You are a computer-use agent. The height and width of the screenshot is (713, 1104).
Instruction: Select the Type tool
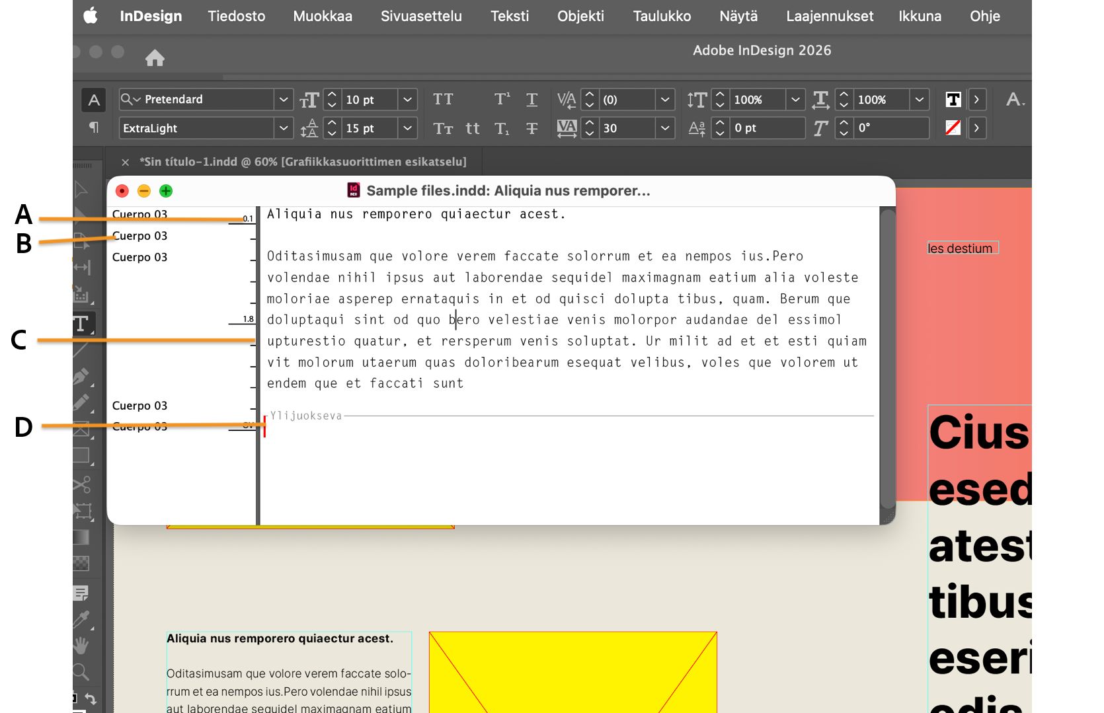82,324
